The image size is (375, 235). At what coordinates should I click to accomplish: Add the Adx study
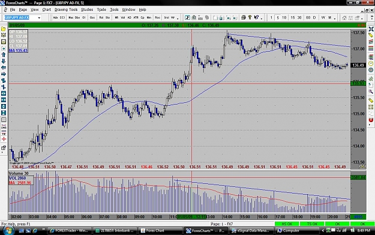click(55, 17)
